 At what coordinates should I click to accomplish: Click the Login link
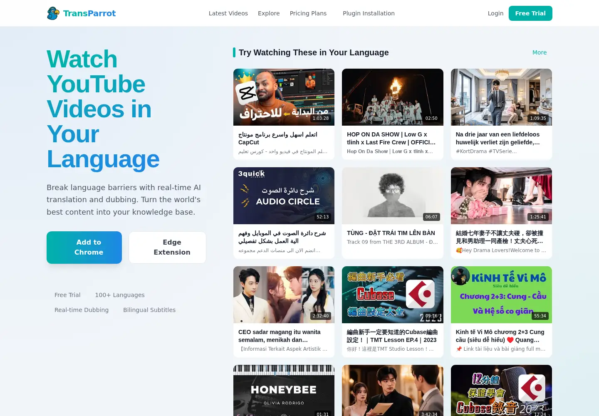[x=495, y=13]
